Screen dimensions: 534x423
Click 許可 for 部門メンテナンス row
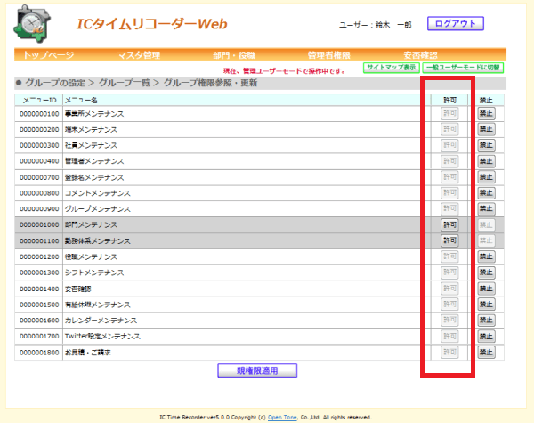[x=449, y=224]
